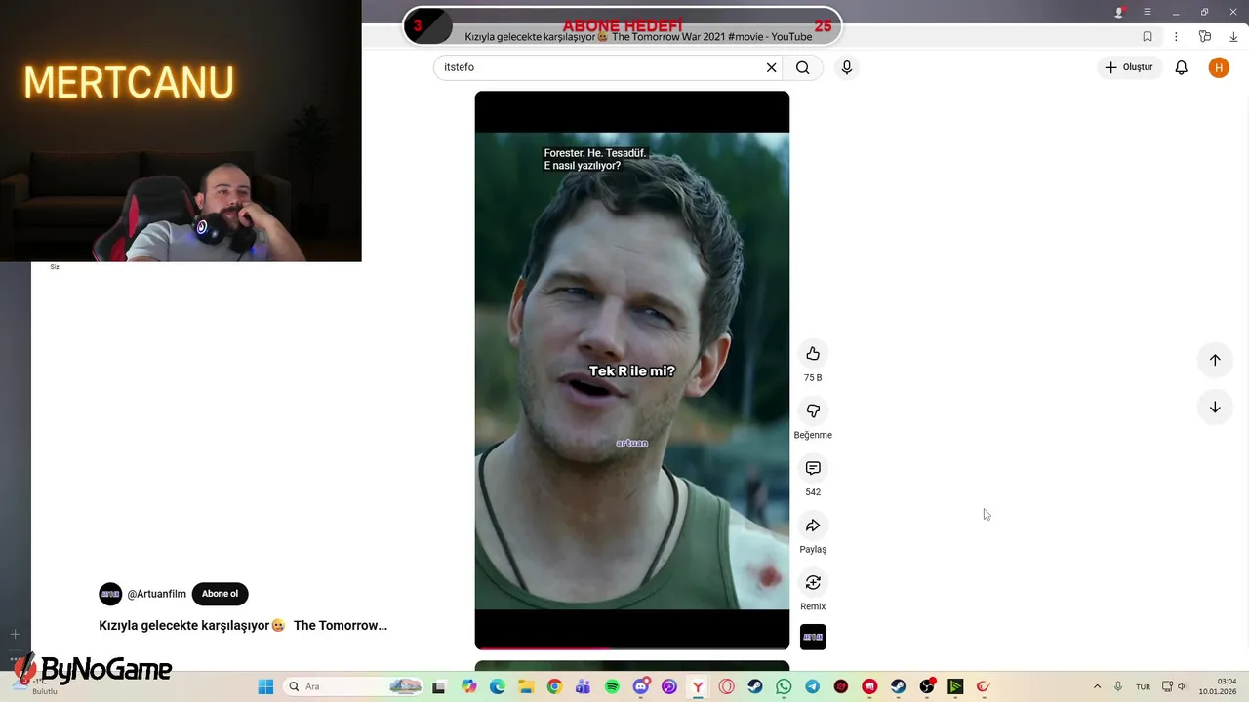Image resolution: width=1249 pixels, height=702 pixels.
Task: Click the system tray microphone icon
Action: 1118,686
